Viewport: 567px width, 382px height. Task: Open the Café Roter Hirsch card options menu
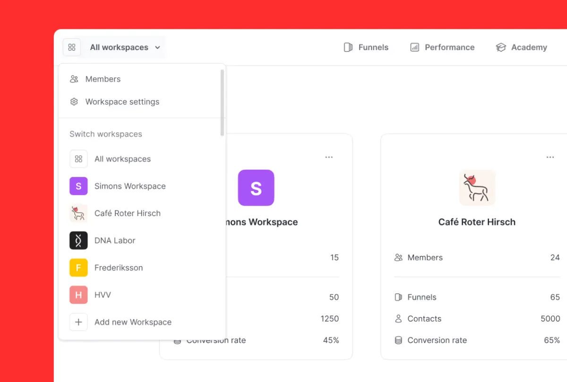pyautogui.click(x=550, y=158)
